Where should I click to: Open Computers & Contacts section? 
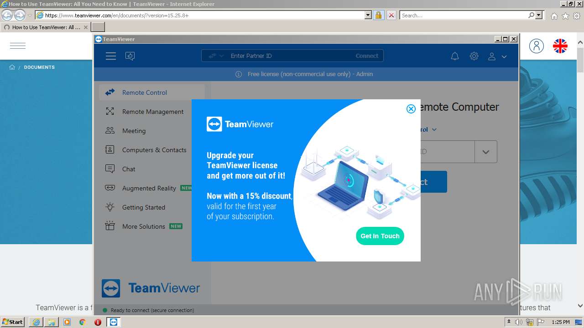(152, 150)
